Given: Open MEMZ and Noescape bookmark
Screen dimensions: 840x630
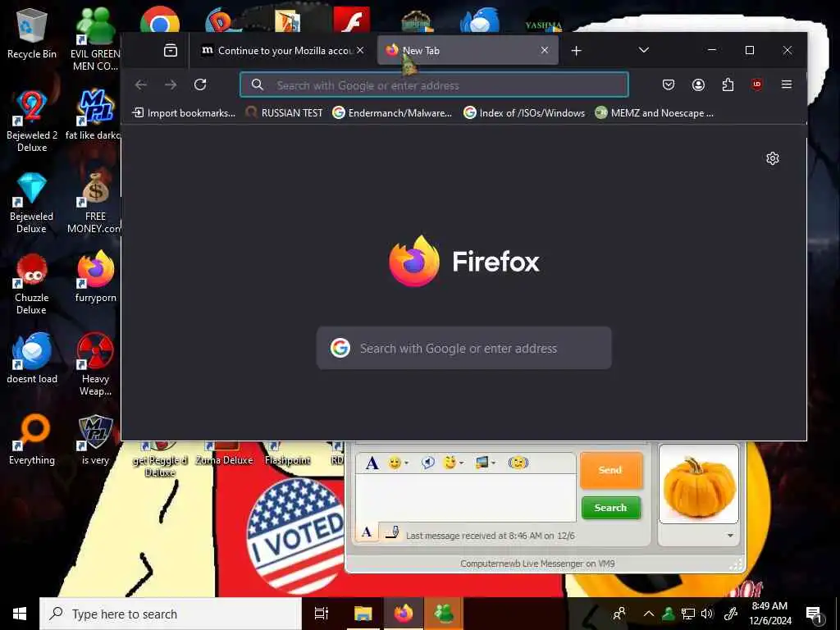Looking at the screenshot, I should tap(654, 113).
